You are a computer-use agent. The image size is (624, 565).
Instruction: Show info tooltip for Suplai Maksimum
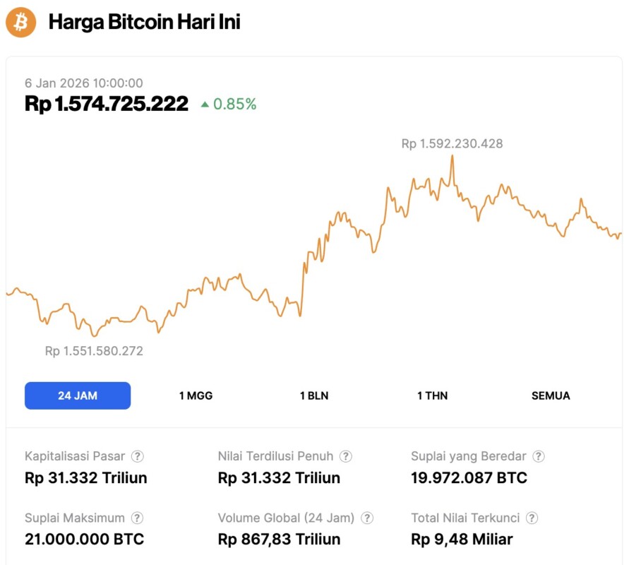[x=138, y=518]
